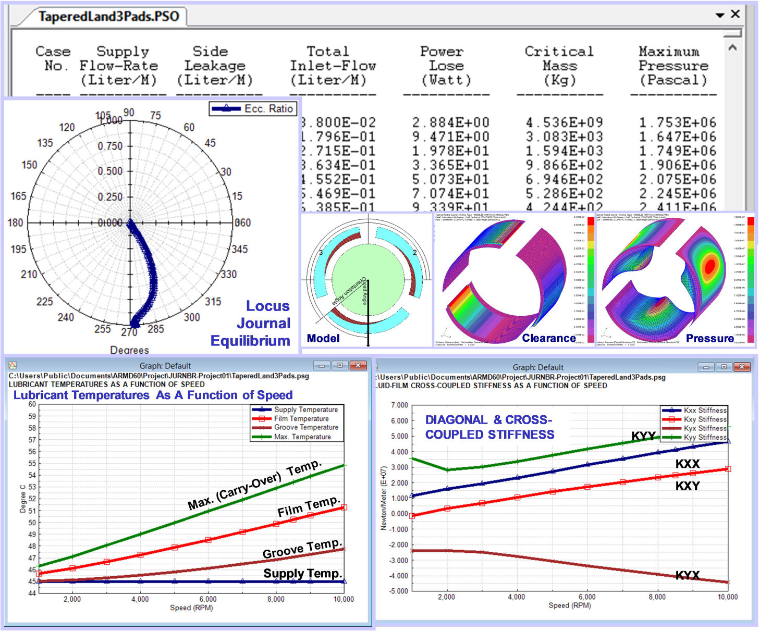Minimize the Cross-Coupled Stiffness graph window

[x=706, y=367]
